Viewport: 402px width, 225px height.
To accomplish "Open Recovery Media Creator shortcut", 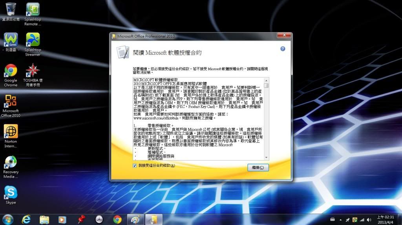I will [x=11, y=167].
